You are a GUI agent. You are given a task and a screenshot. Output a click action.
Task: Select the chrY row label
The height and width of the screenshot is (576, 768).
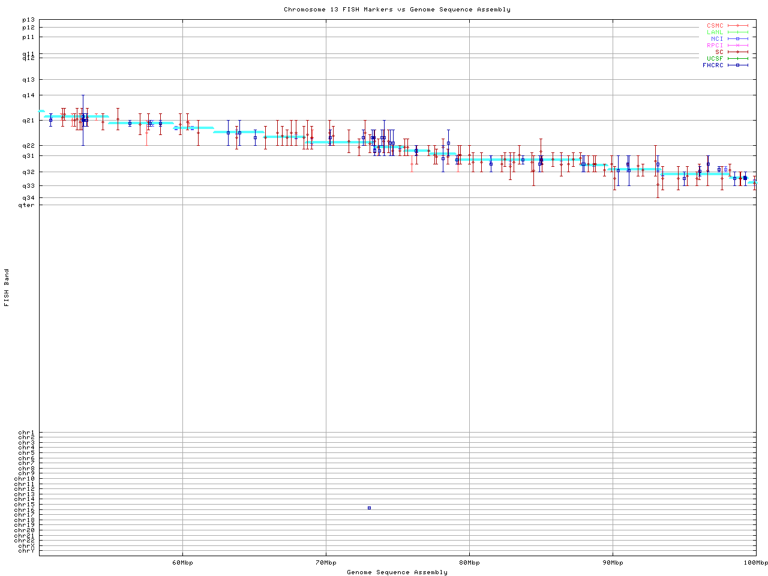(26, 551)
